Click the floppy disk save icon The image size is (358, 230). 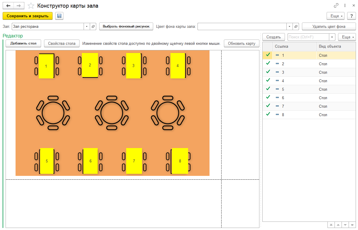click(x=59, y=16)
